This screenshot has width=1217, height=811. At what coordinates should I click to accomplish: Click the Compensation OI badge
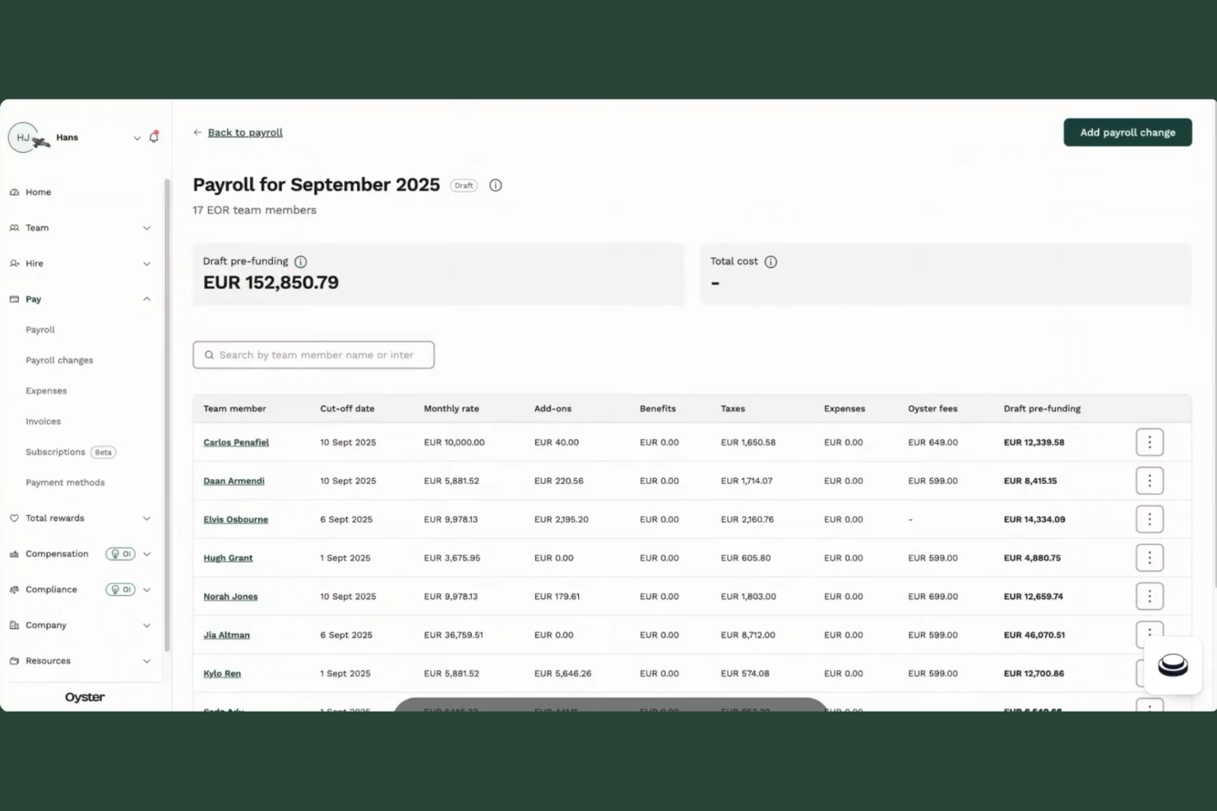[120, 554]
